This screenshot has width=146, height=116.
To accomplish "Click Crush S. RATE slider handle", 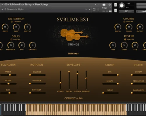I will (118, 84).
